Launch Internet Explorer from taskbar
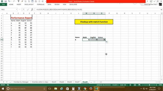The height and width of the screenshot is (91, 163). pos(62,89)
